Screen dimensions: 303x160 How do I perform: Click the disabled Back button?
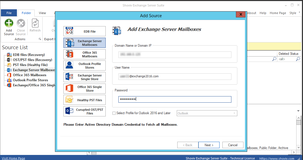pyautogui.click(x=188, y=145)
